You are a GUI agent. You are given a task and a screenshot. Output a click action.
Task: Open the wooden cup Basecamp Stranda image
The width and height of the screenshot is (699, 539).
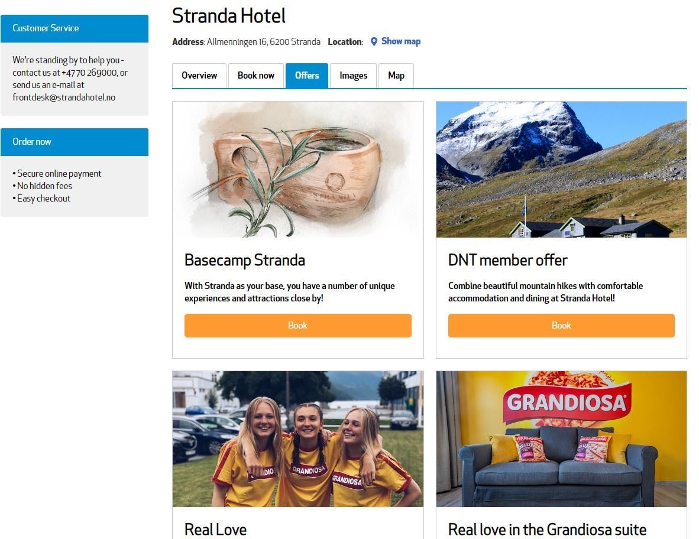(x=298, y=169)
